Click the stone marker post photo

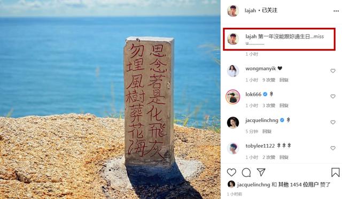[x=110, y=99]
